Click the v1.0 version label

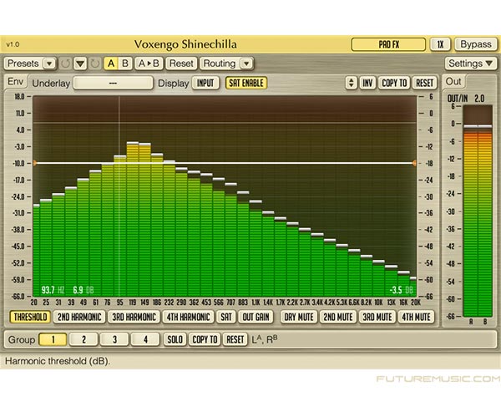point(13,44)
